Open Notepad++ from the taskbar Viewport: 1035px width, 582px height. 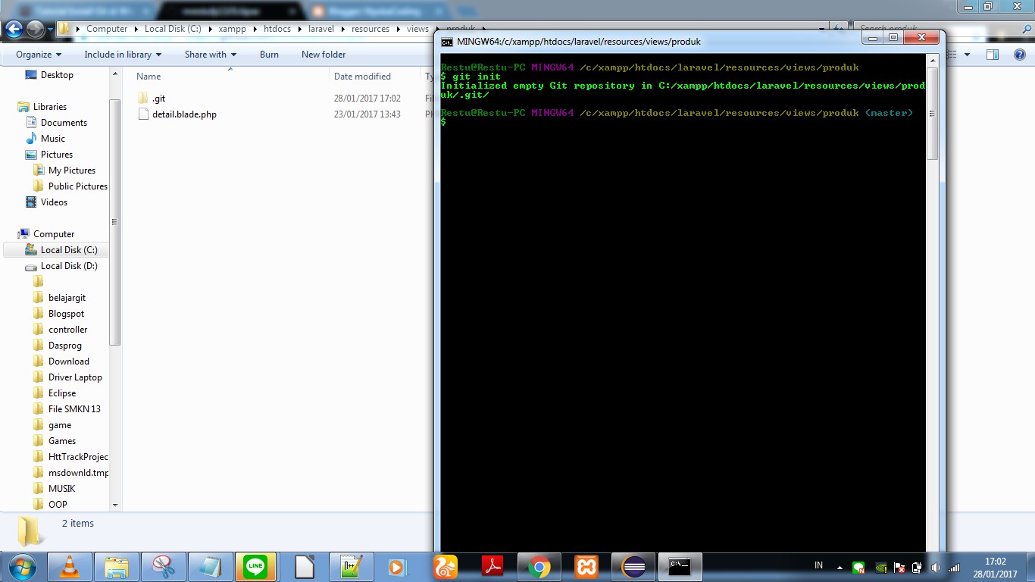click(x=350, y=567)
